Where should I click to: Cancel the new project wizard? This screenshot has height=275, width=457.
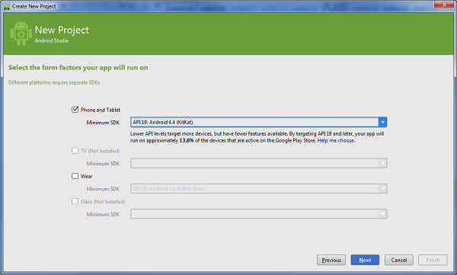pos(398,260)
